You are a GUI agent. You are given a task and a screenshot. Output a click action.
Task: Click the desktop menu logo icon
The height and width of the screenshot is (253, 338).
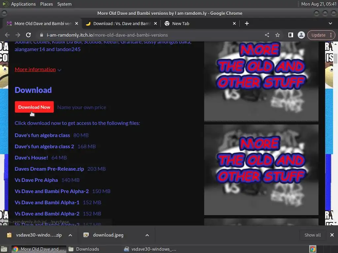pyautogui.click(x=5, y=4)
